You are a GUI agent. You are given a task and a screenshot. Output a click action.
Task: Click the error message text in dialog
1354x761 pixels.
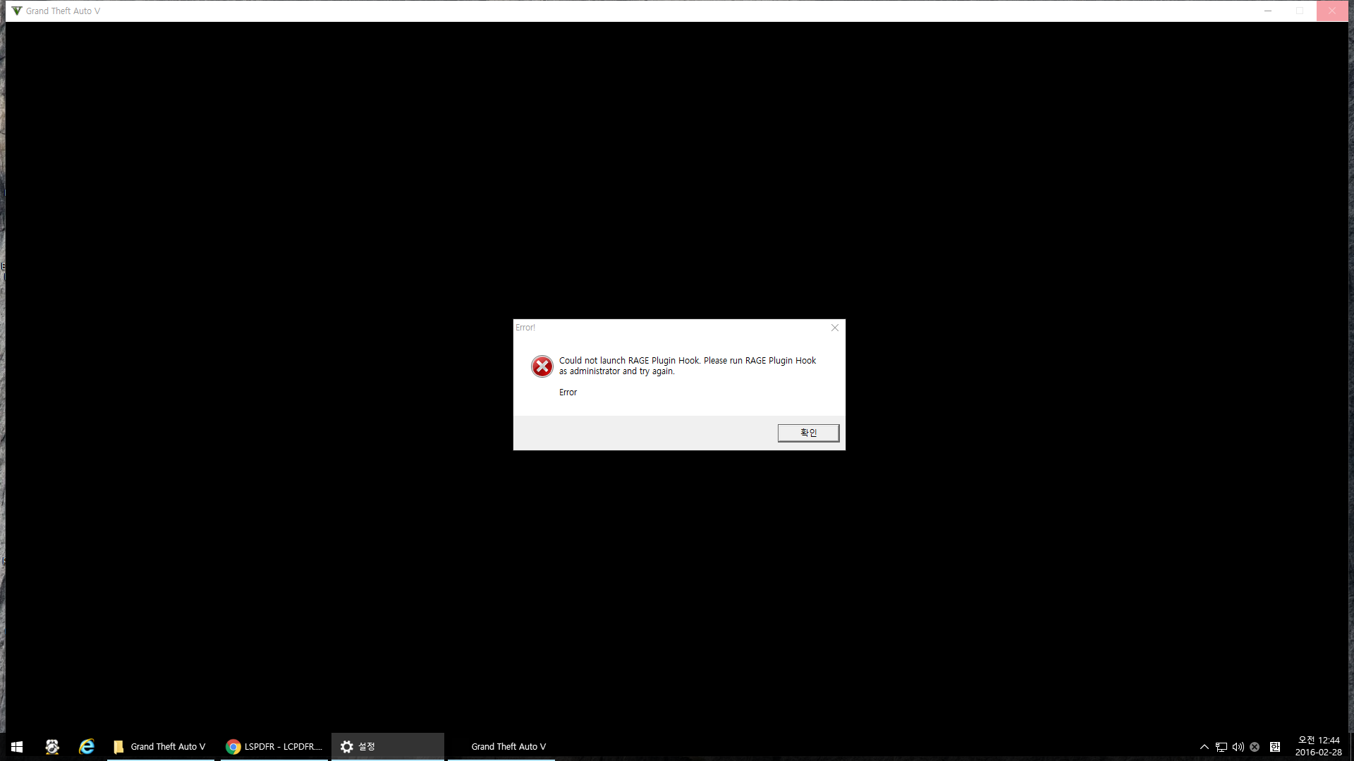687,366
